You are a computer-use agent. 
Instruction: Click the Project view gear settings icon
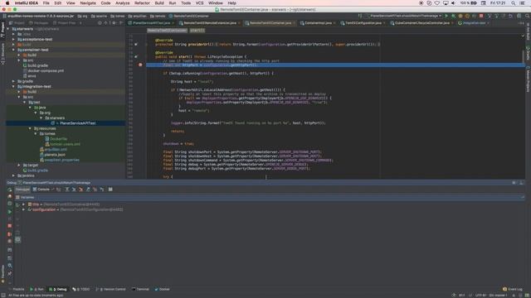coord(114,23)
